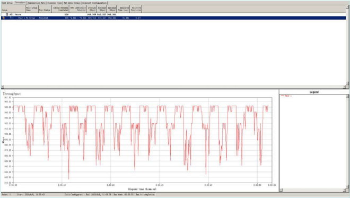Image resolution: width=350 pixels, height=198 pixels.
Task: Switch to Raw Data Totals tab
Action: point(72,3)
